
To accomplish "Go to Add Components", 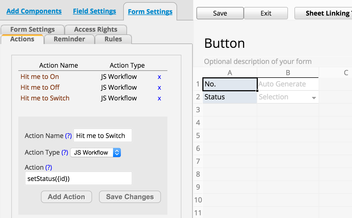I will (34, 11).
